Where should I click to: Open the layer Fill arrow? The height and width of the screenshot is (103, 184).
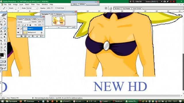[x=43, y=25]
